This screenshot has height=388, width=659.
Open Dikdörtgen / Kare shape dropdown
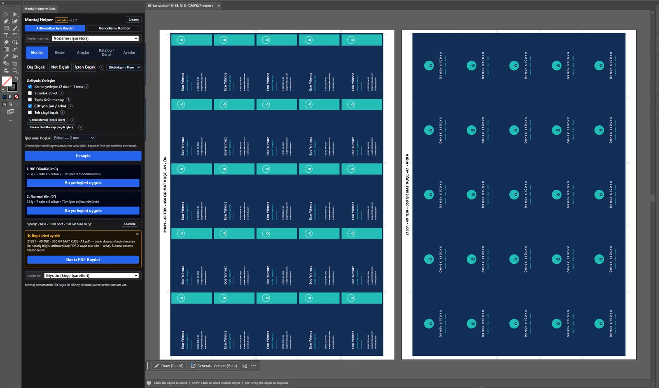tap(124, 67)
